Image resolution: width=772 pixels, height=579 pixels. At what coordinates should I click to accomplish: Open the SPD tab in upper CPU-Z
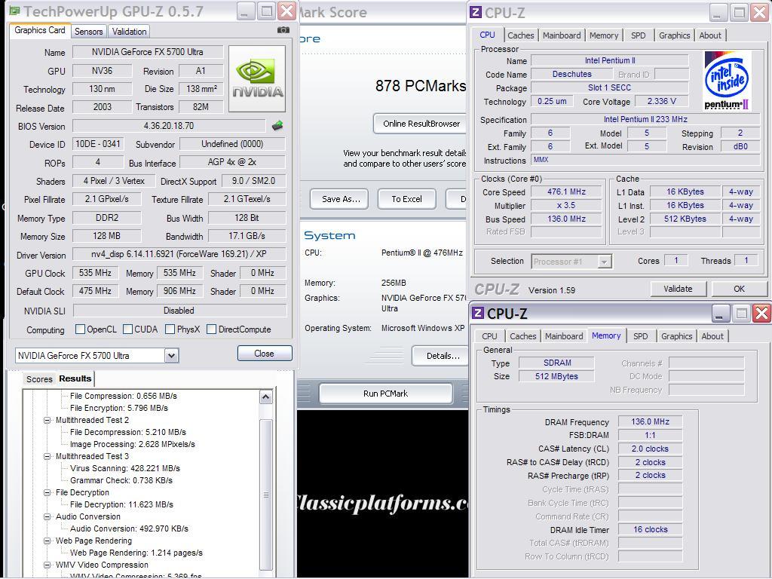638,35
